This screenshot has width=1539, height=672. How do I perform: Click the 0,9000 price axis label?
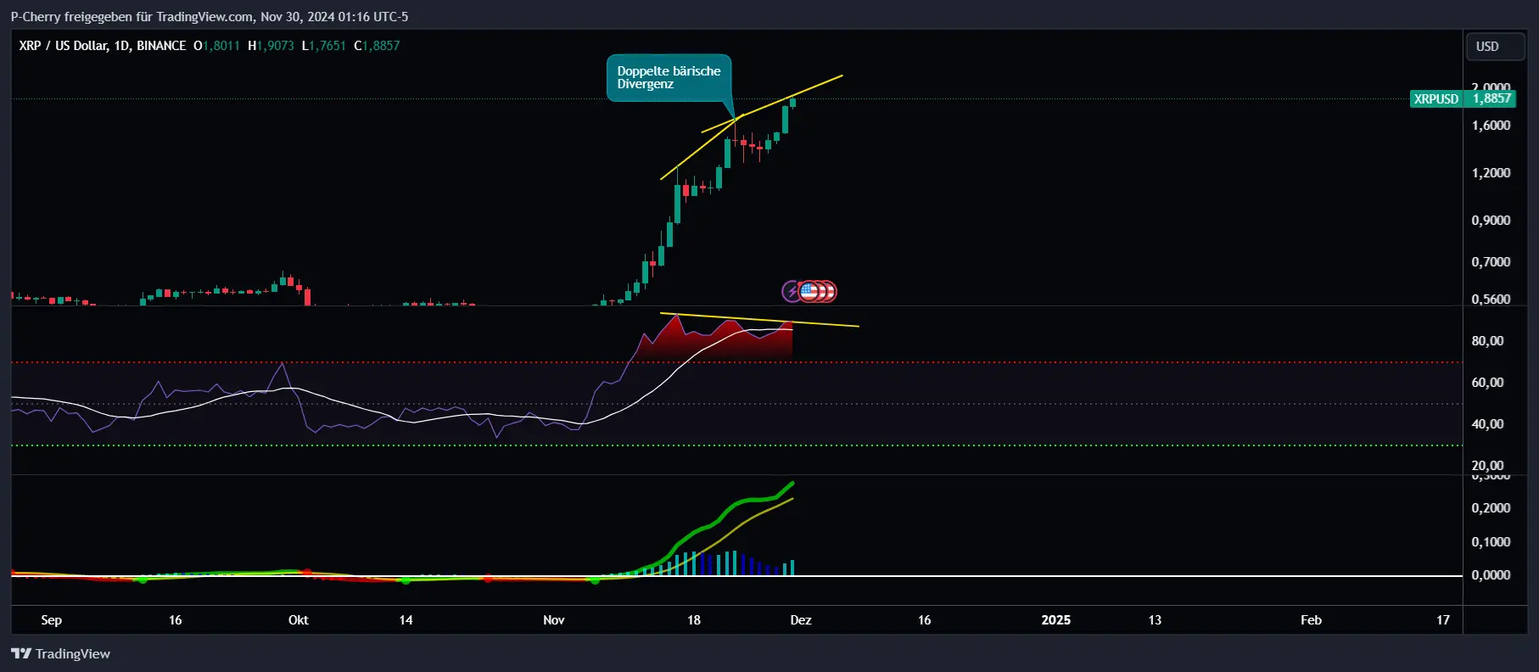pyautogui.click(x=1491, y=221)
